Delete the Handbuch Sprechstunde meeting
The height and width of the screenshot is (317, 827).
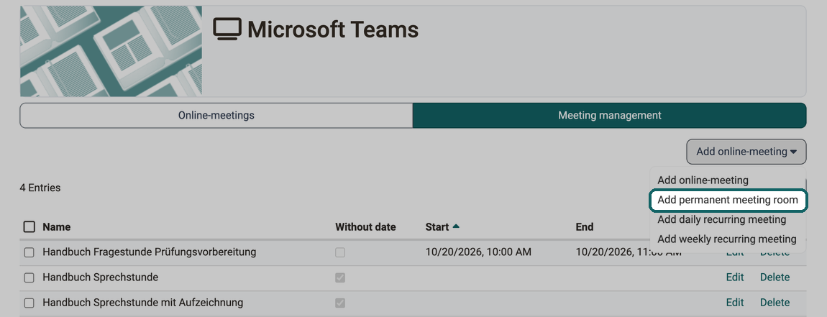click(775, 277)
